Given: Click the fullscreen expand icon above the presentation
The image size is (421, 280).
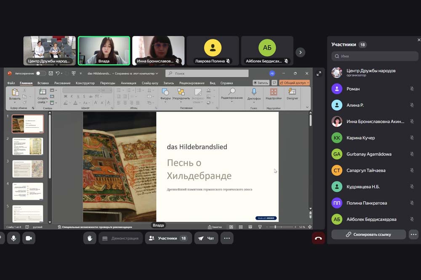Looking at the screenshot, I should tap(319, 74).
